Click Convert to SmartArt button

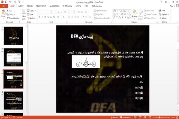[x=102, y=18]
